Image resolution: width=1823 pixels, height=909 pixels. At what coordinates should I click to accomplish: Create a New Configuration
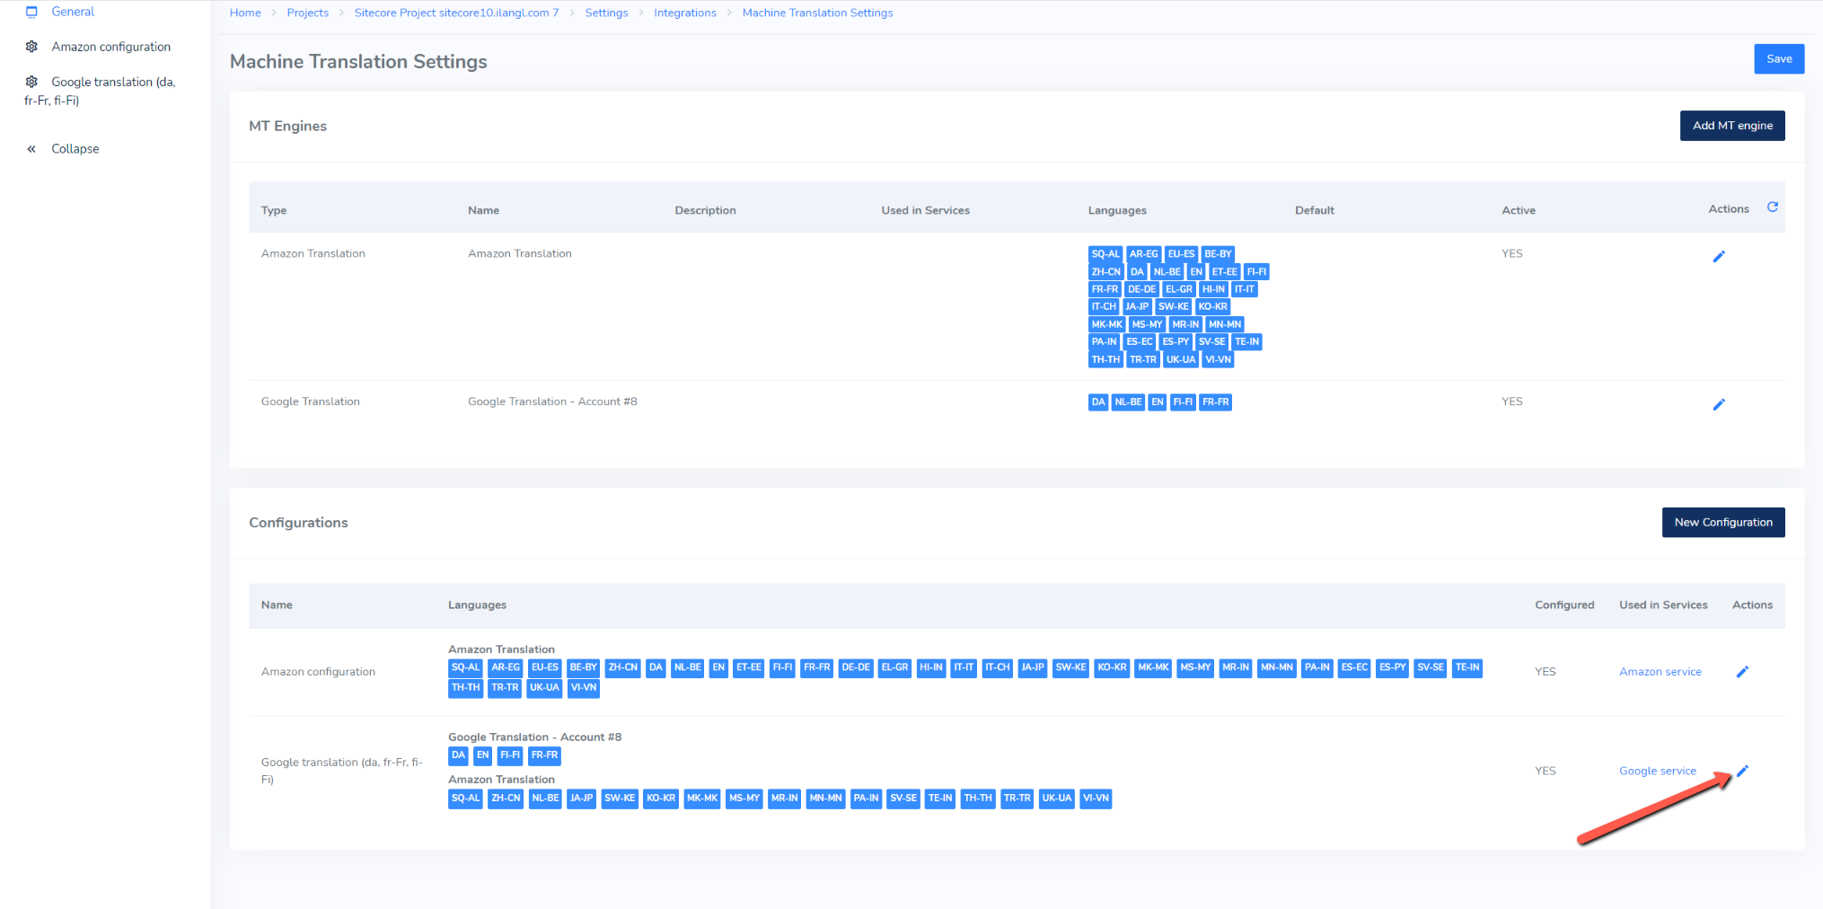point(1723,523)
